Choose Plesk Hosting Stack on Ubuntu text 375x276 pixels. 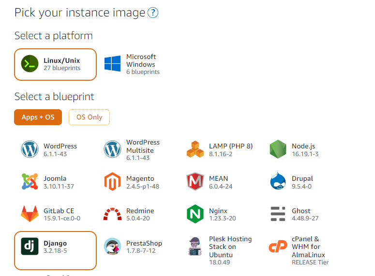[230, 247]
